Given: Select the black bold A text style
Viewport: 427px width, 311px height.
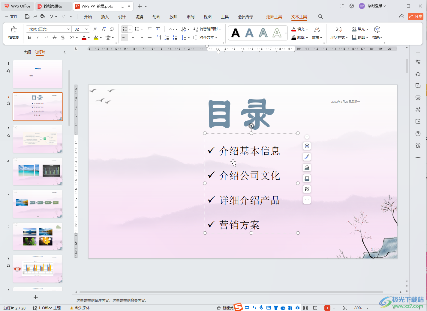Looking at the screenshot, I should click(x=236, y=33).
